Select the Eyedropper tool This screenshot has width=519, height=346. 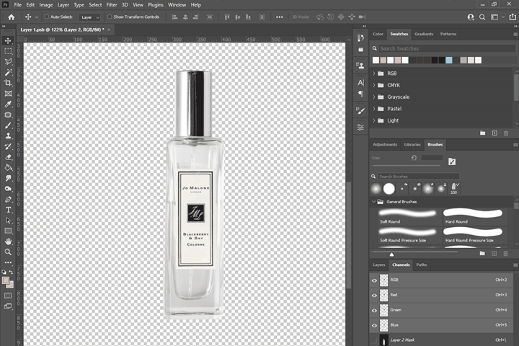[8, 105]
